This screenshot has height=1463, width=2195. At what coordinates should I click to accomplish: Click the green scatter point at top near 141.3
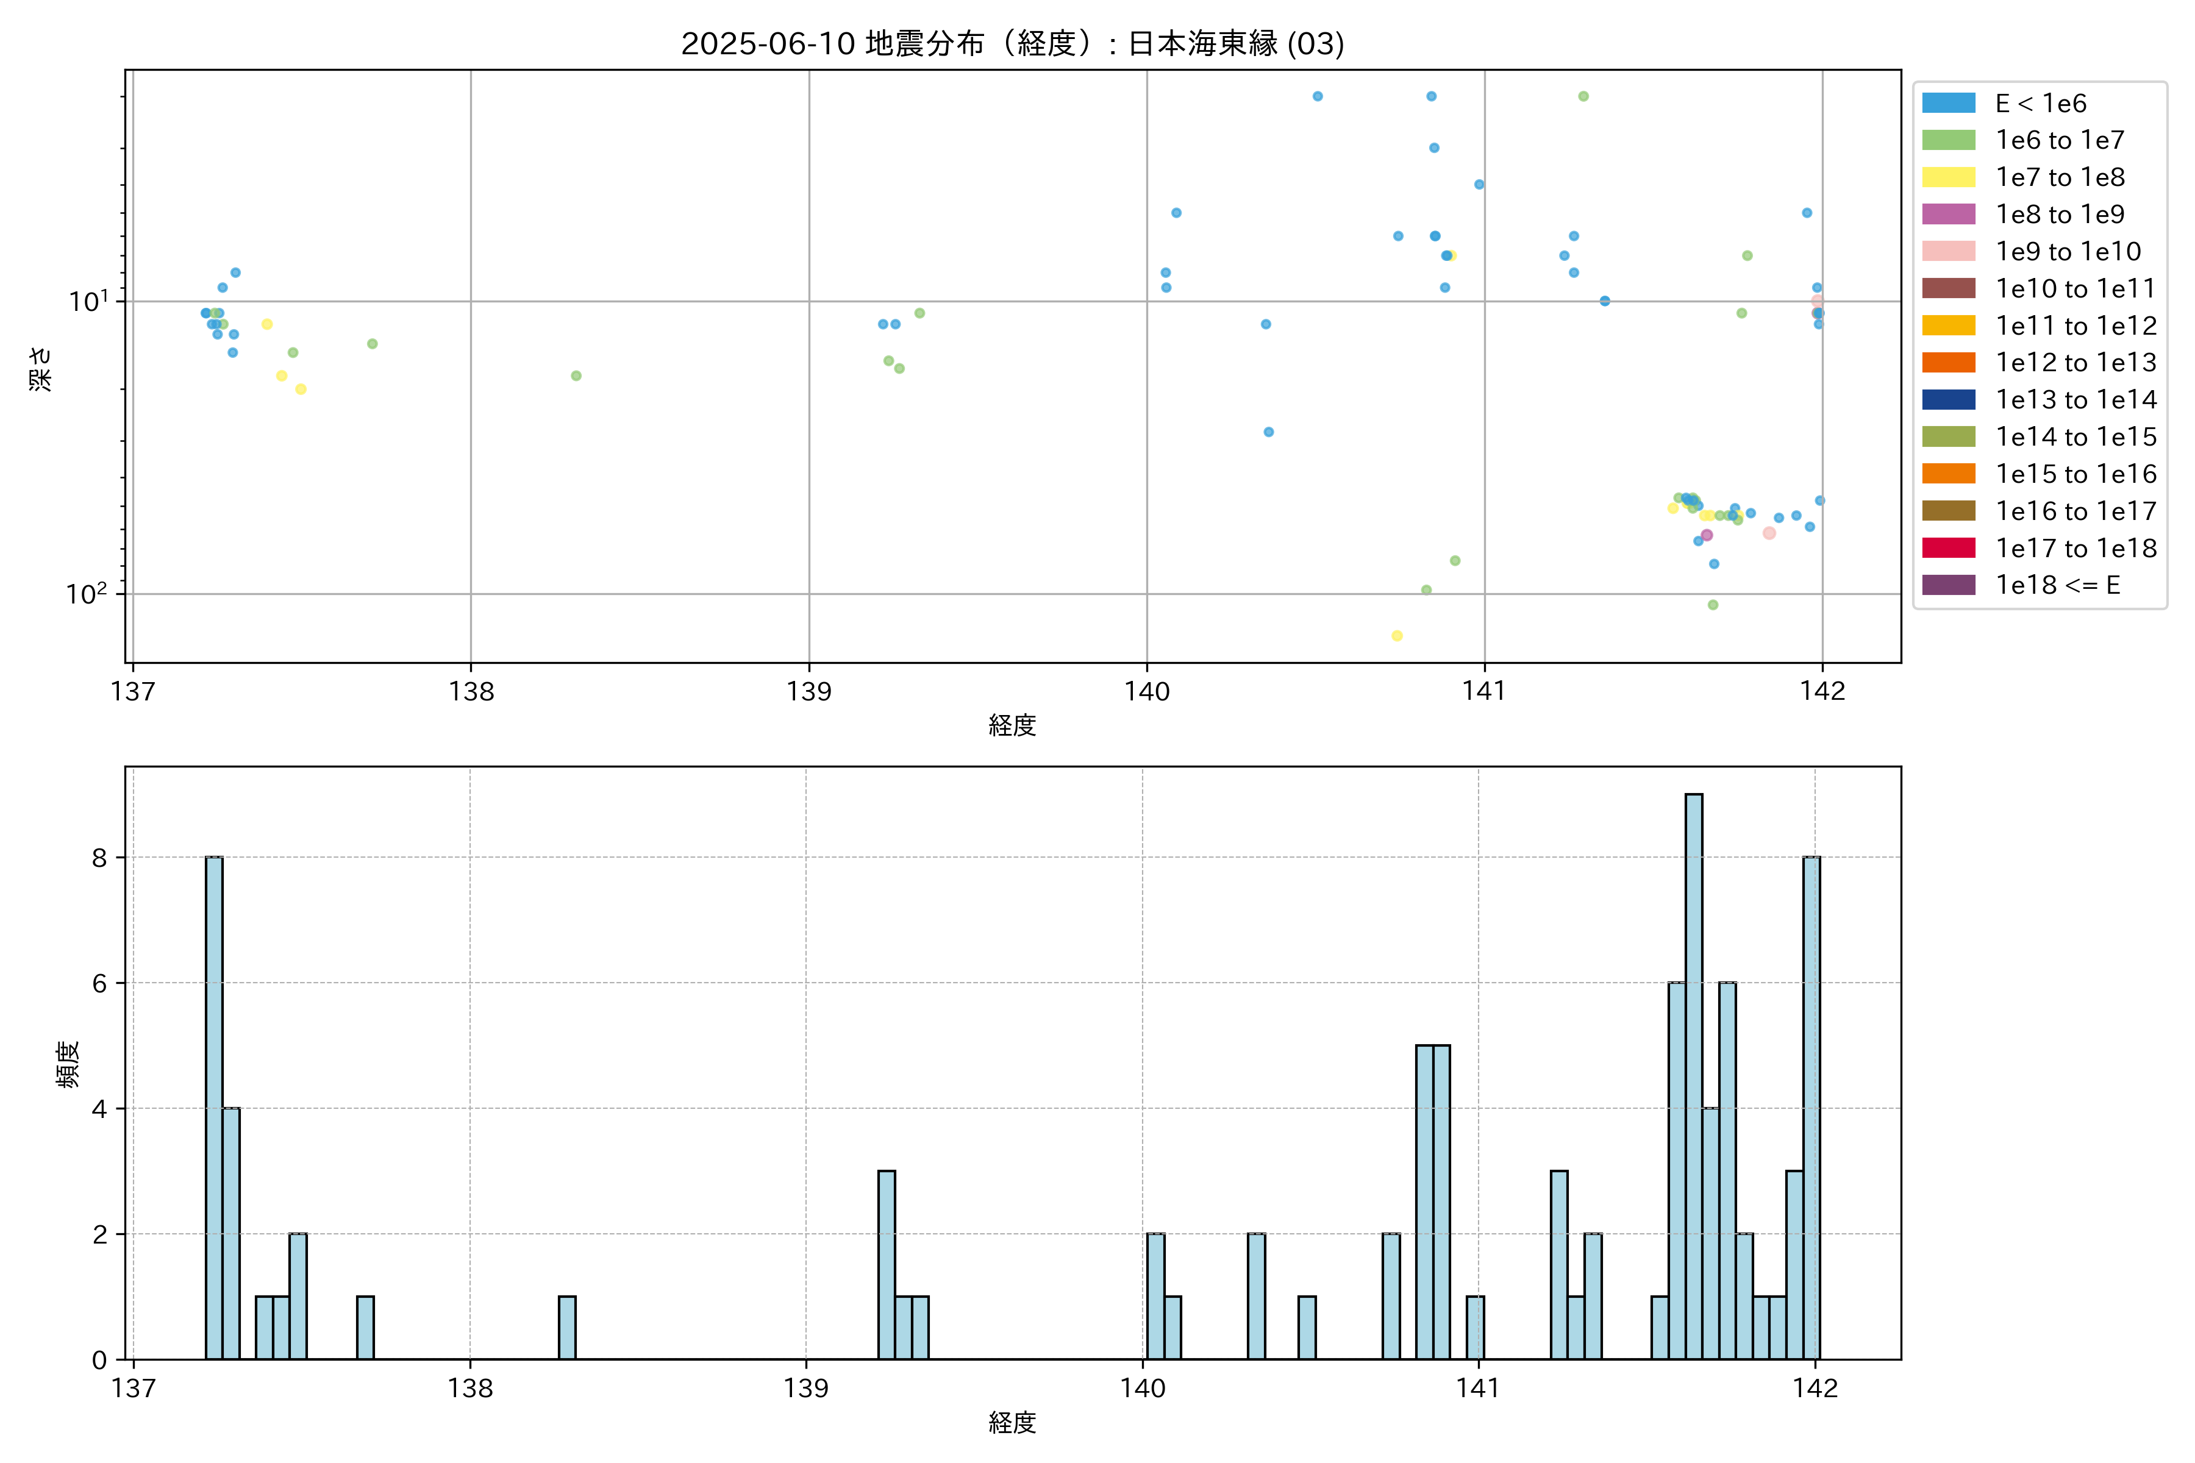pyautogui.click(x=1583, y=96)
